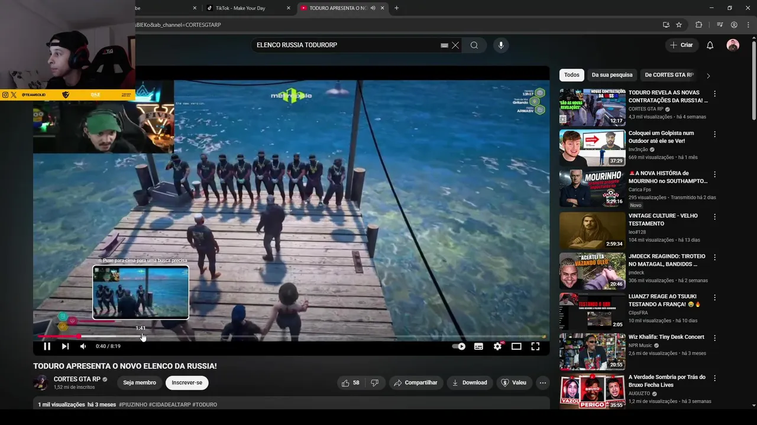Open player settings gear
Image resolution: width=757 pixels, height=425 pixels.
click(497, 346)
